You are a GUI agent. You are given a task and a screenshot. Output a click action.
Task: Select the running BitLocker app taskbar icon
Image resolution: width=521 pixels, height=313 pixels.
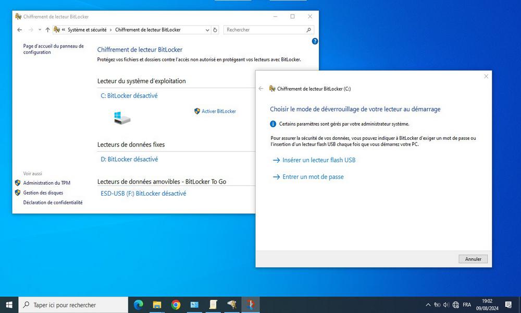click(x=251, y=305)
